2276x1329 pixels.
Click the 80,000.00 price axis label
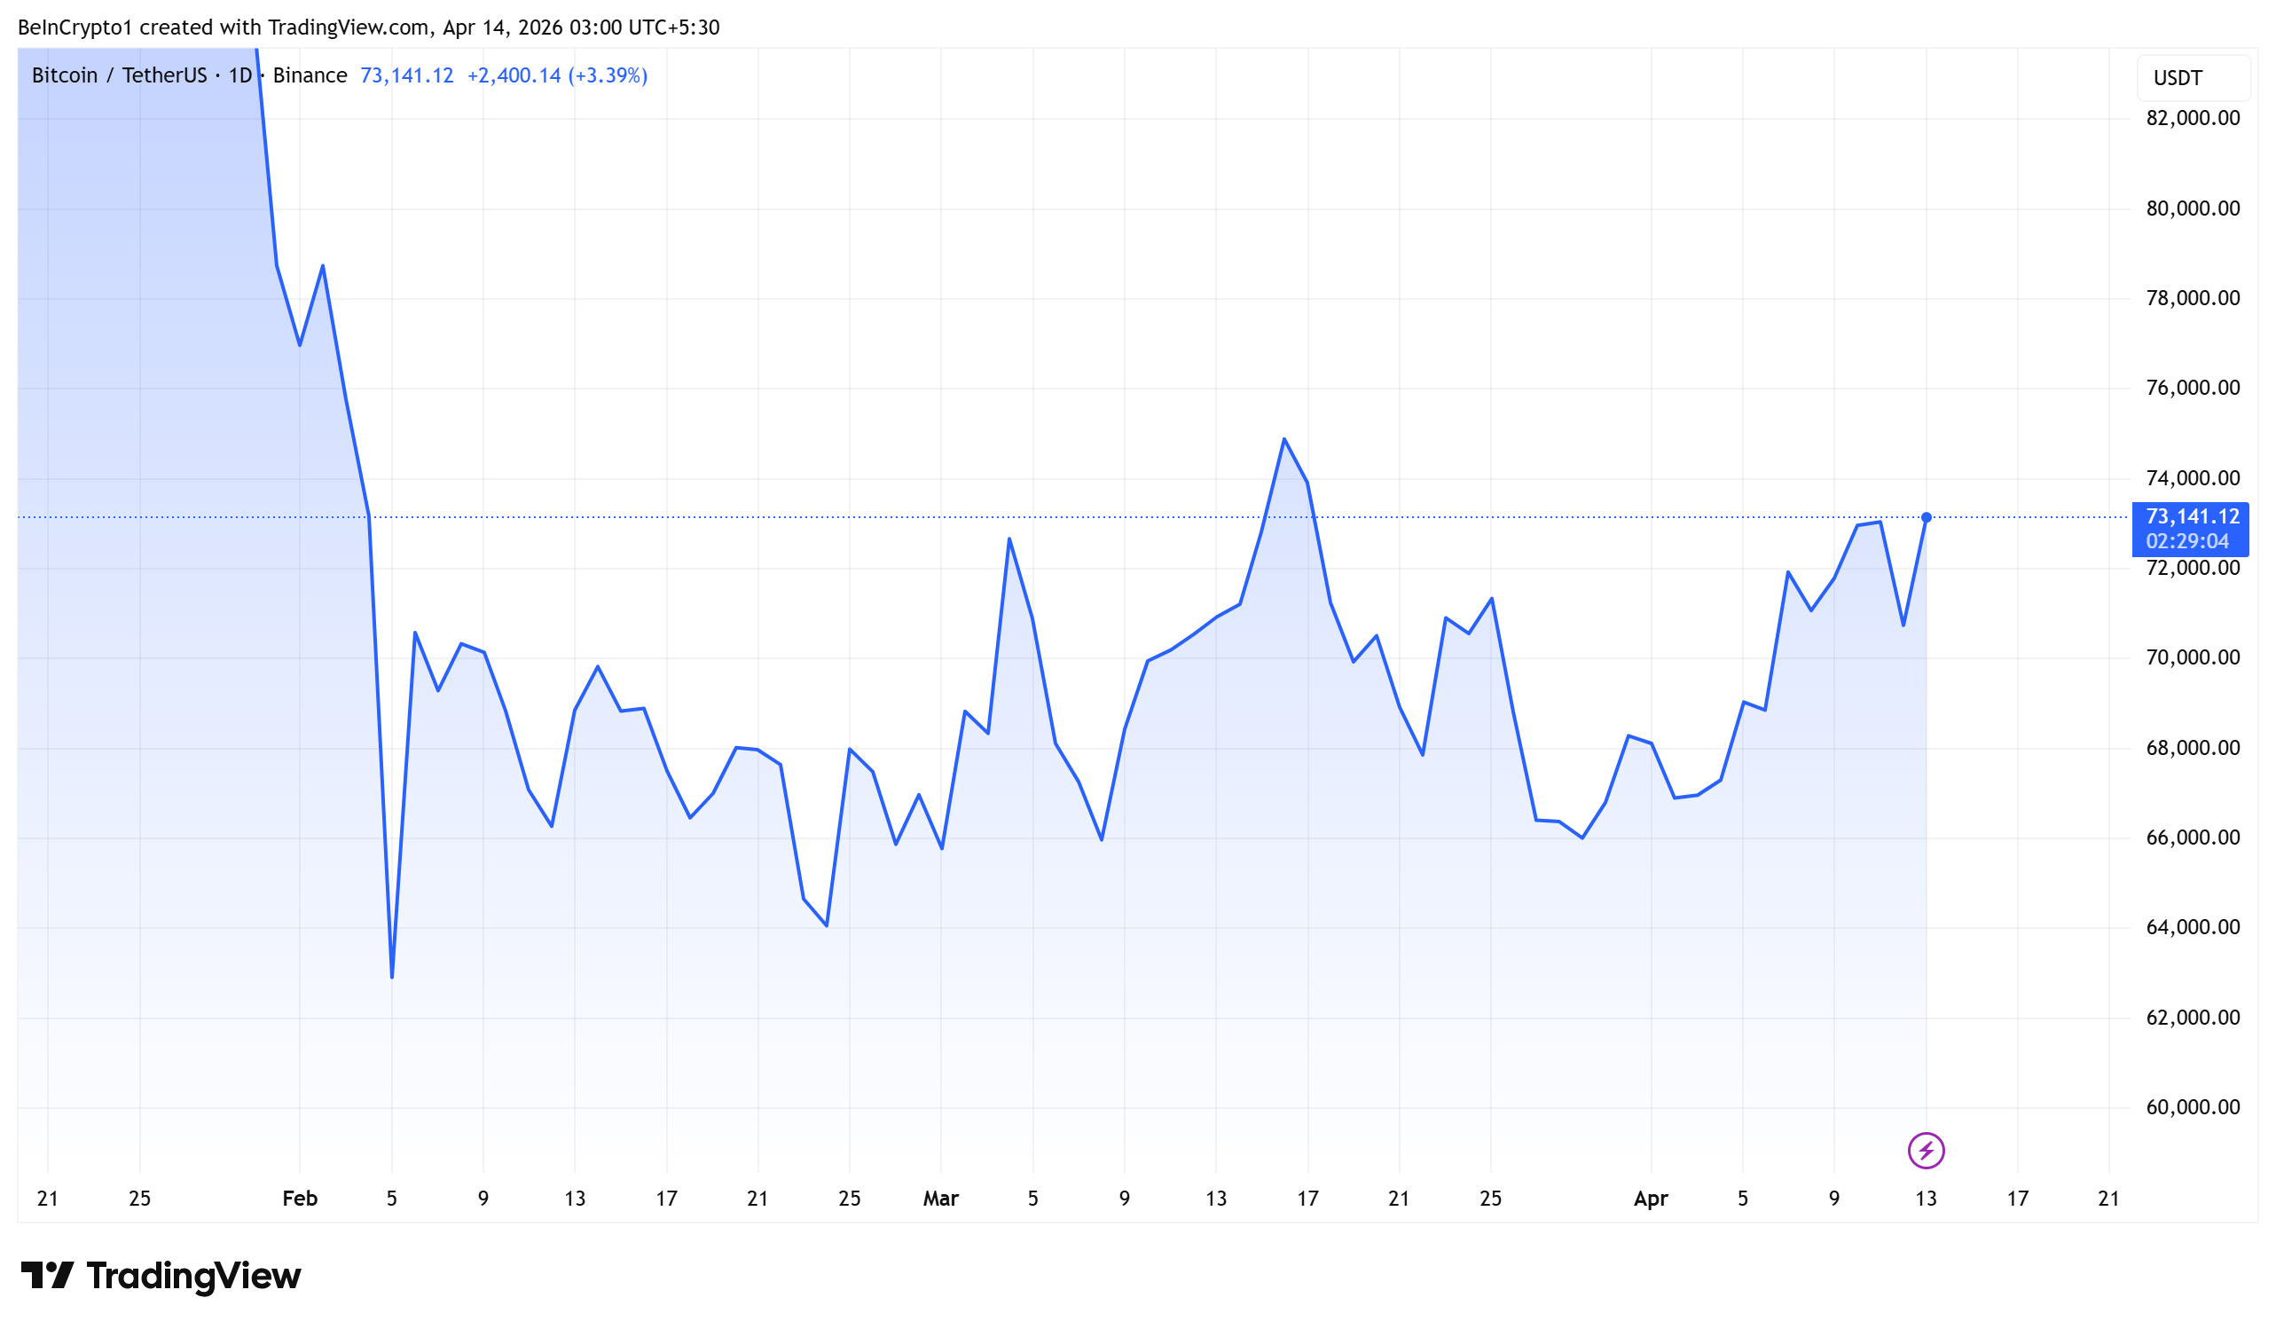(2192, 208)
